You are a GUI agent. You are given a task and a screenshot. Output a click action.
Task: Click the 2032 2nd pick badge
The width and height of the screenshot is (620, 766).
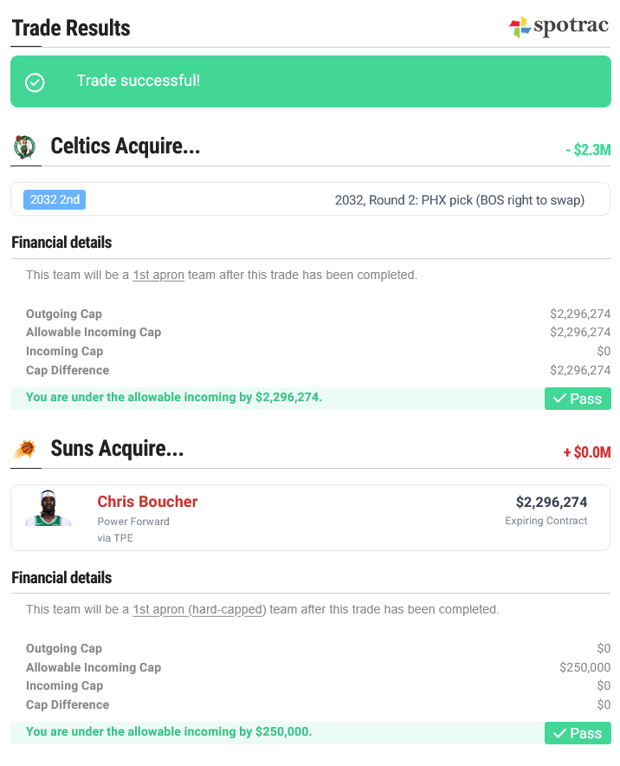[x=55, y=200]
